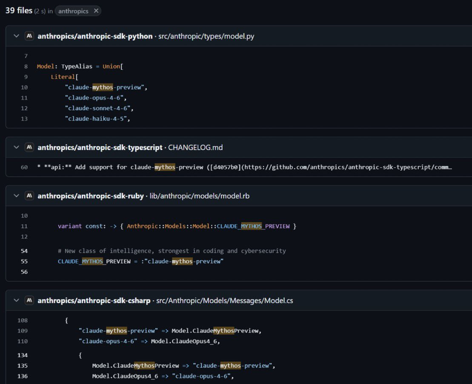The height and width of the screenshot is (384, 472).
Task: Open src/Anthropic/Models/Messages/Model.cs file
Action: click(225, 300)
